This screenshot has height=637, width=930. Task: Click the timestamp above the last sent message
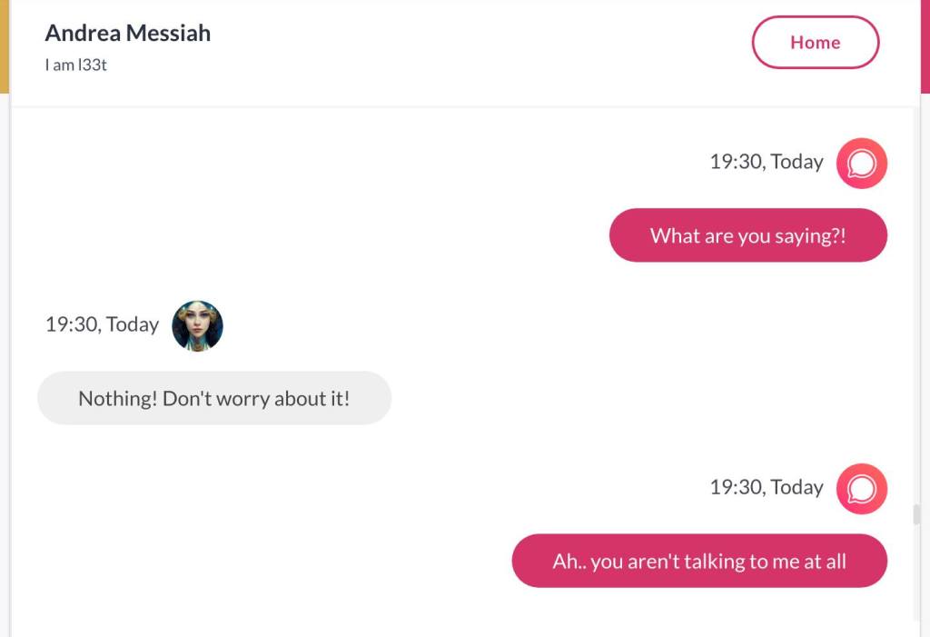pyautogui.click(x=767, y=487)
